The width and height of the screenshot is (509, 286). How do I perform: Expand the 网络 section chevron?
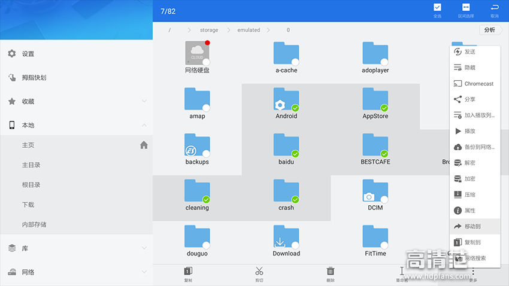(x=144, y=272)
